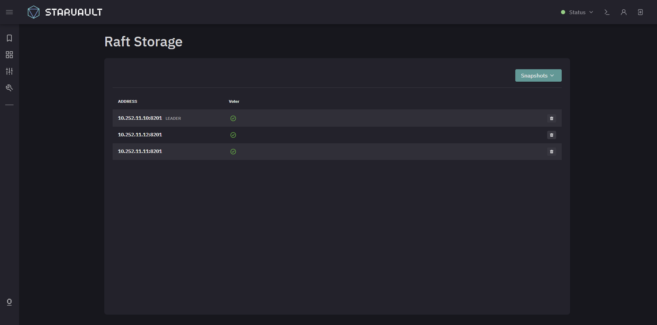Open the tools wrench sidebar icon

(9, 88)
